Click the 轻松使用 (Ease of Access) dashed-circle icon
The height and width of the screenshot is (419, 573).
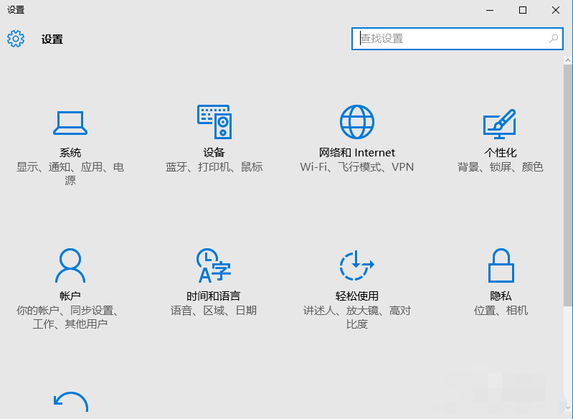point(356,266)
